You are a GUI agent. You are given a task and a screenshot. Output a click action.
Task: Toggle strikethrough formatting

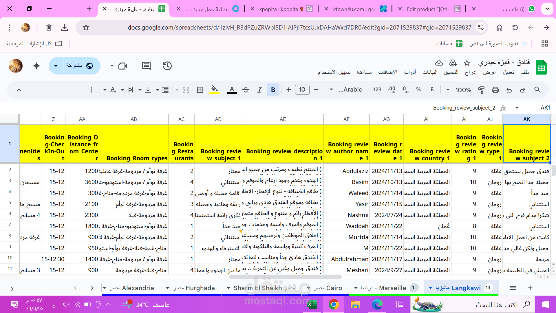tap(246, 90)
